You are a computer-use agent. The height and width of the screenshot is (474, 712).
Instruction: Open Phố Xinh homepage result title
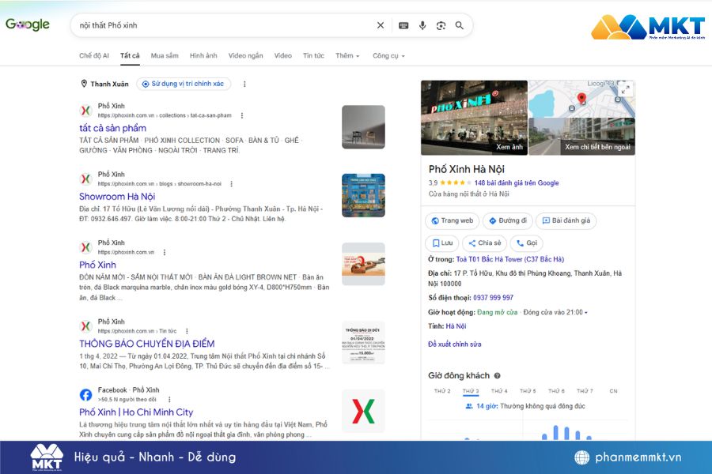(x=97, y=265)
